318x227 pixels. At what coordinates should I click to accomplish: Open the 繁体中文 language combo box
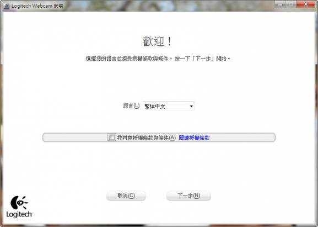tap(169, 106)
